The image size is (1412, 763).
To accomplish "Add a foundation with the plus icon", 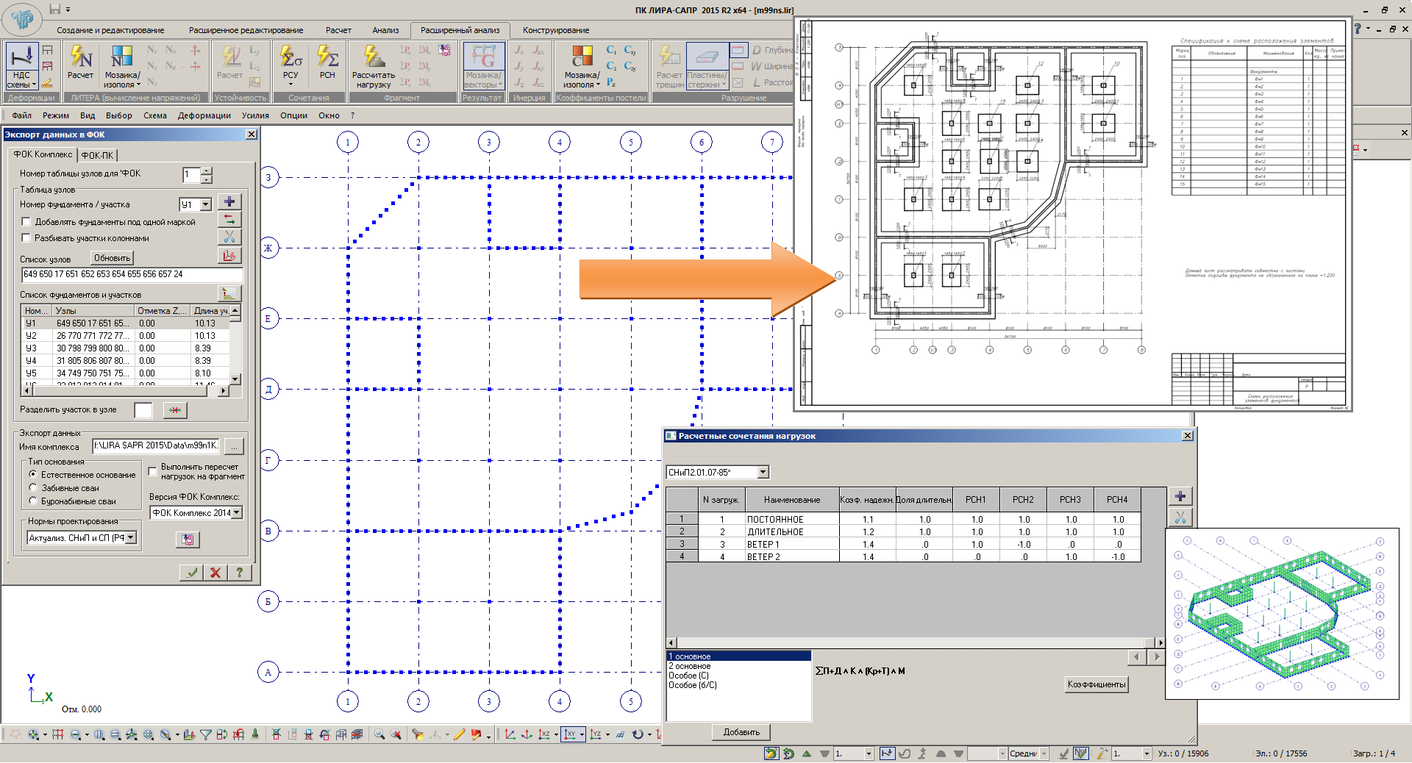I will (229, 202).
